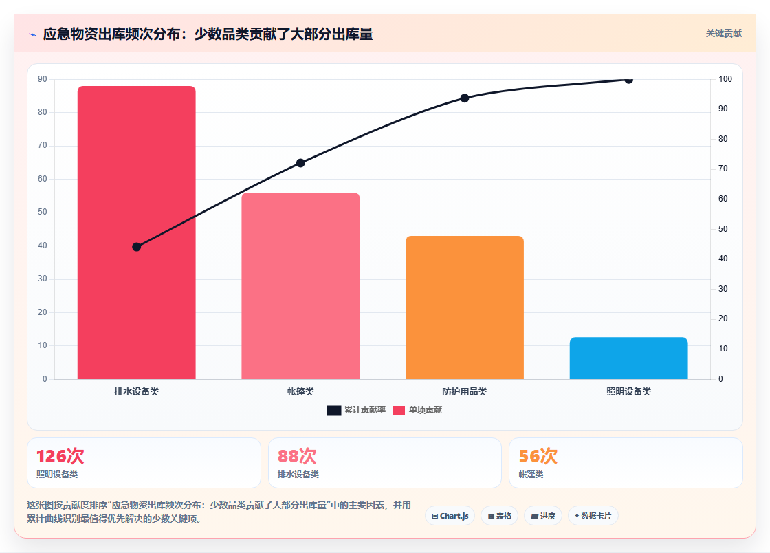
Task: Click the red 单项贡献 legend color box
Action: 399,411
